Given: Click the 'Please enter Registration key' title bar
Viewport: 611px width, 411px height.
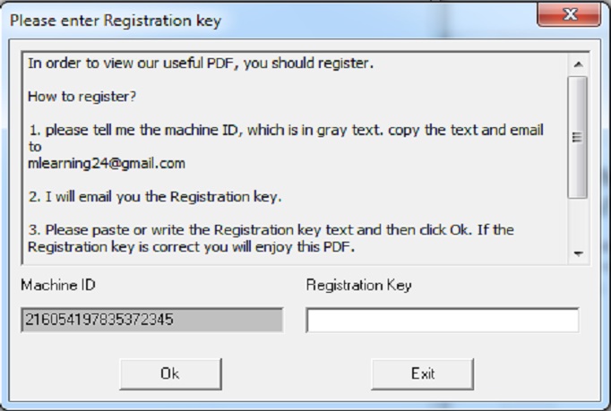Looking at the screenshot, I should 116,20.
